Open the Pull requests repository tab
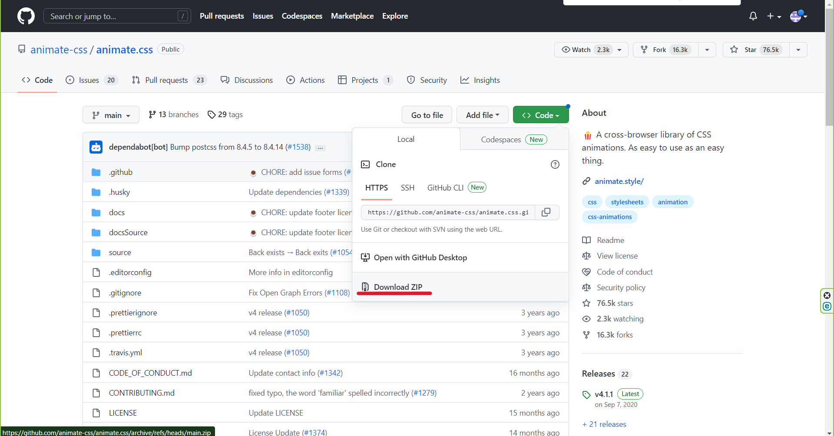Viewport: 834px width, 436px height. [x=169, y=80]
